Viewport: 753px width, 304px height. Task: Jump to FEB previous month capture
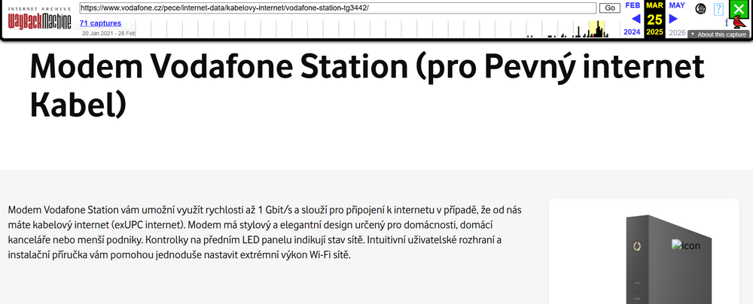pos(633,5)
